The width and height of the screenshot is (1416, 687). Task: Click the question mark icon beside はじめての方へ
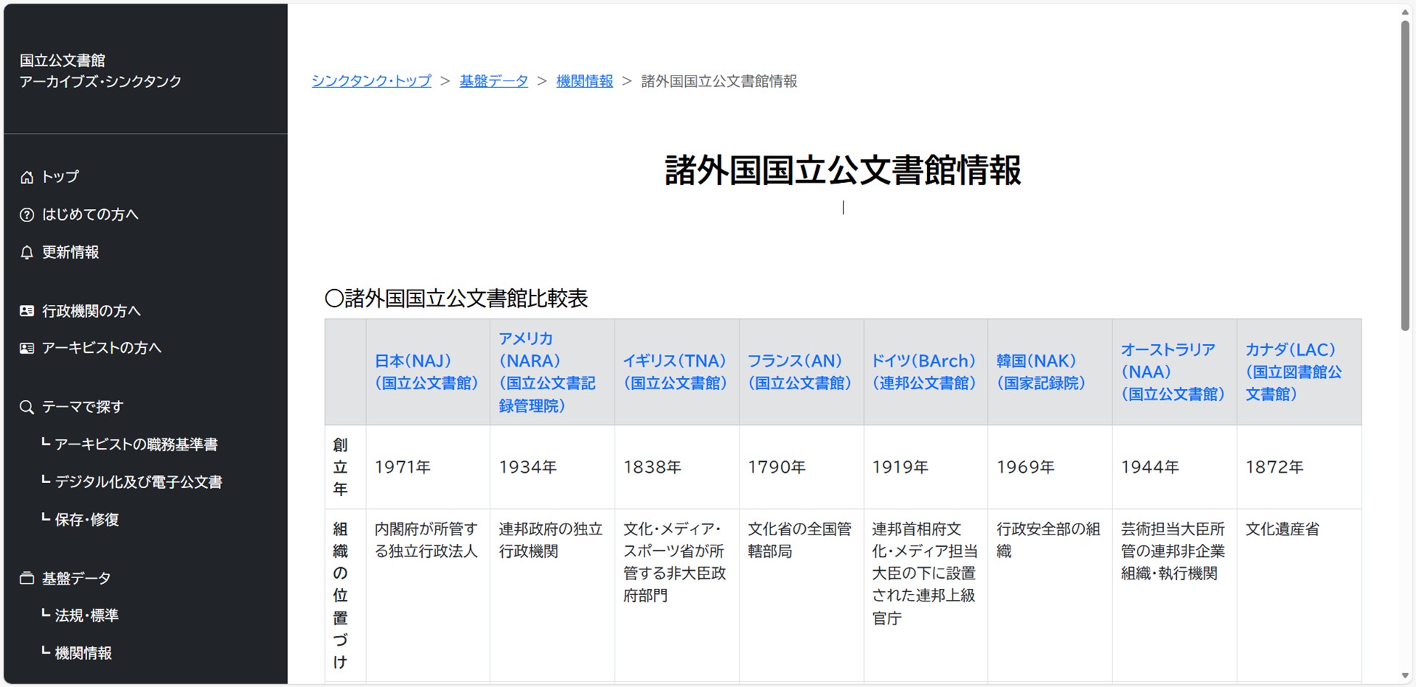27,215
